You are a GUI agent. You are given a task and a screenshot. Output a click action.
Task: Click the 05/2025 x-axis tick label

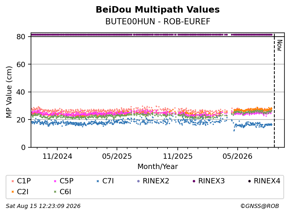pyautogui.click(x=117, y=156)
